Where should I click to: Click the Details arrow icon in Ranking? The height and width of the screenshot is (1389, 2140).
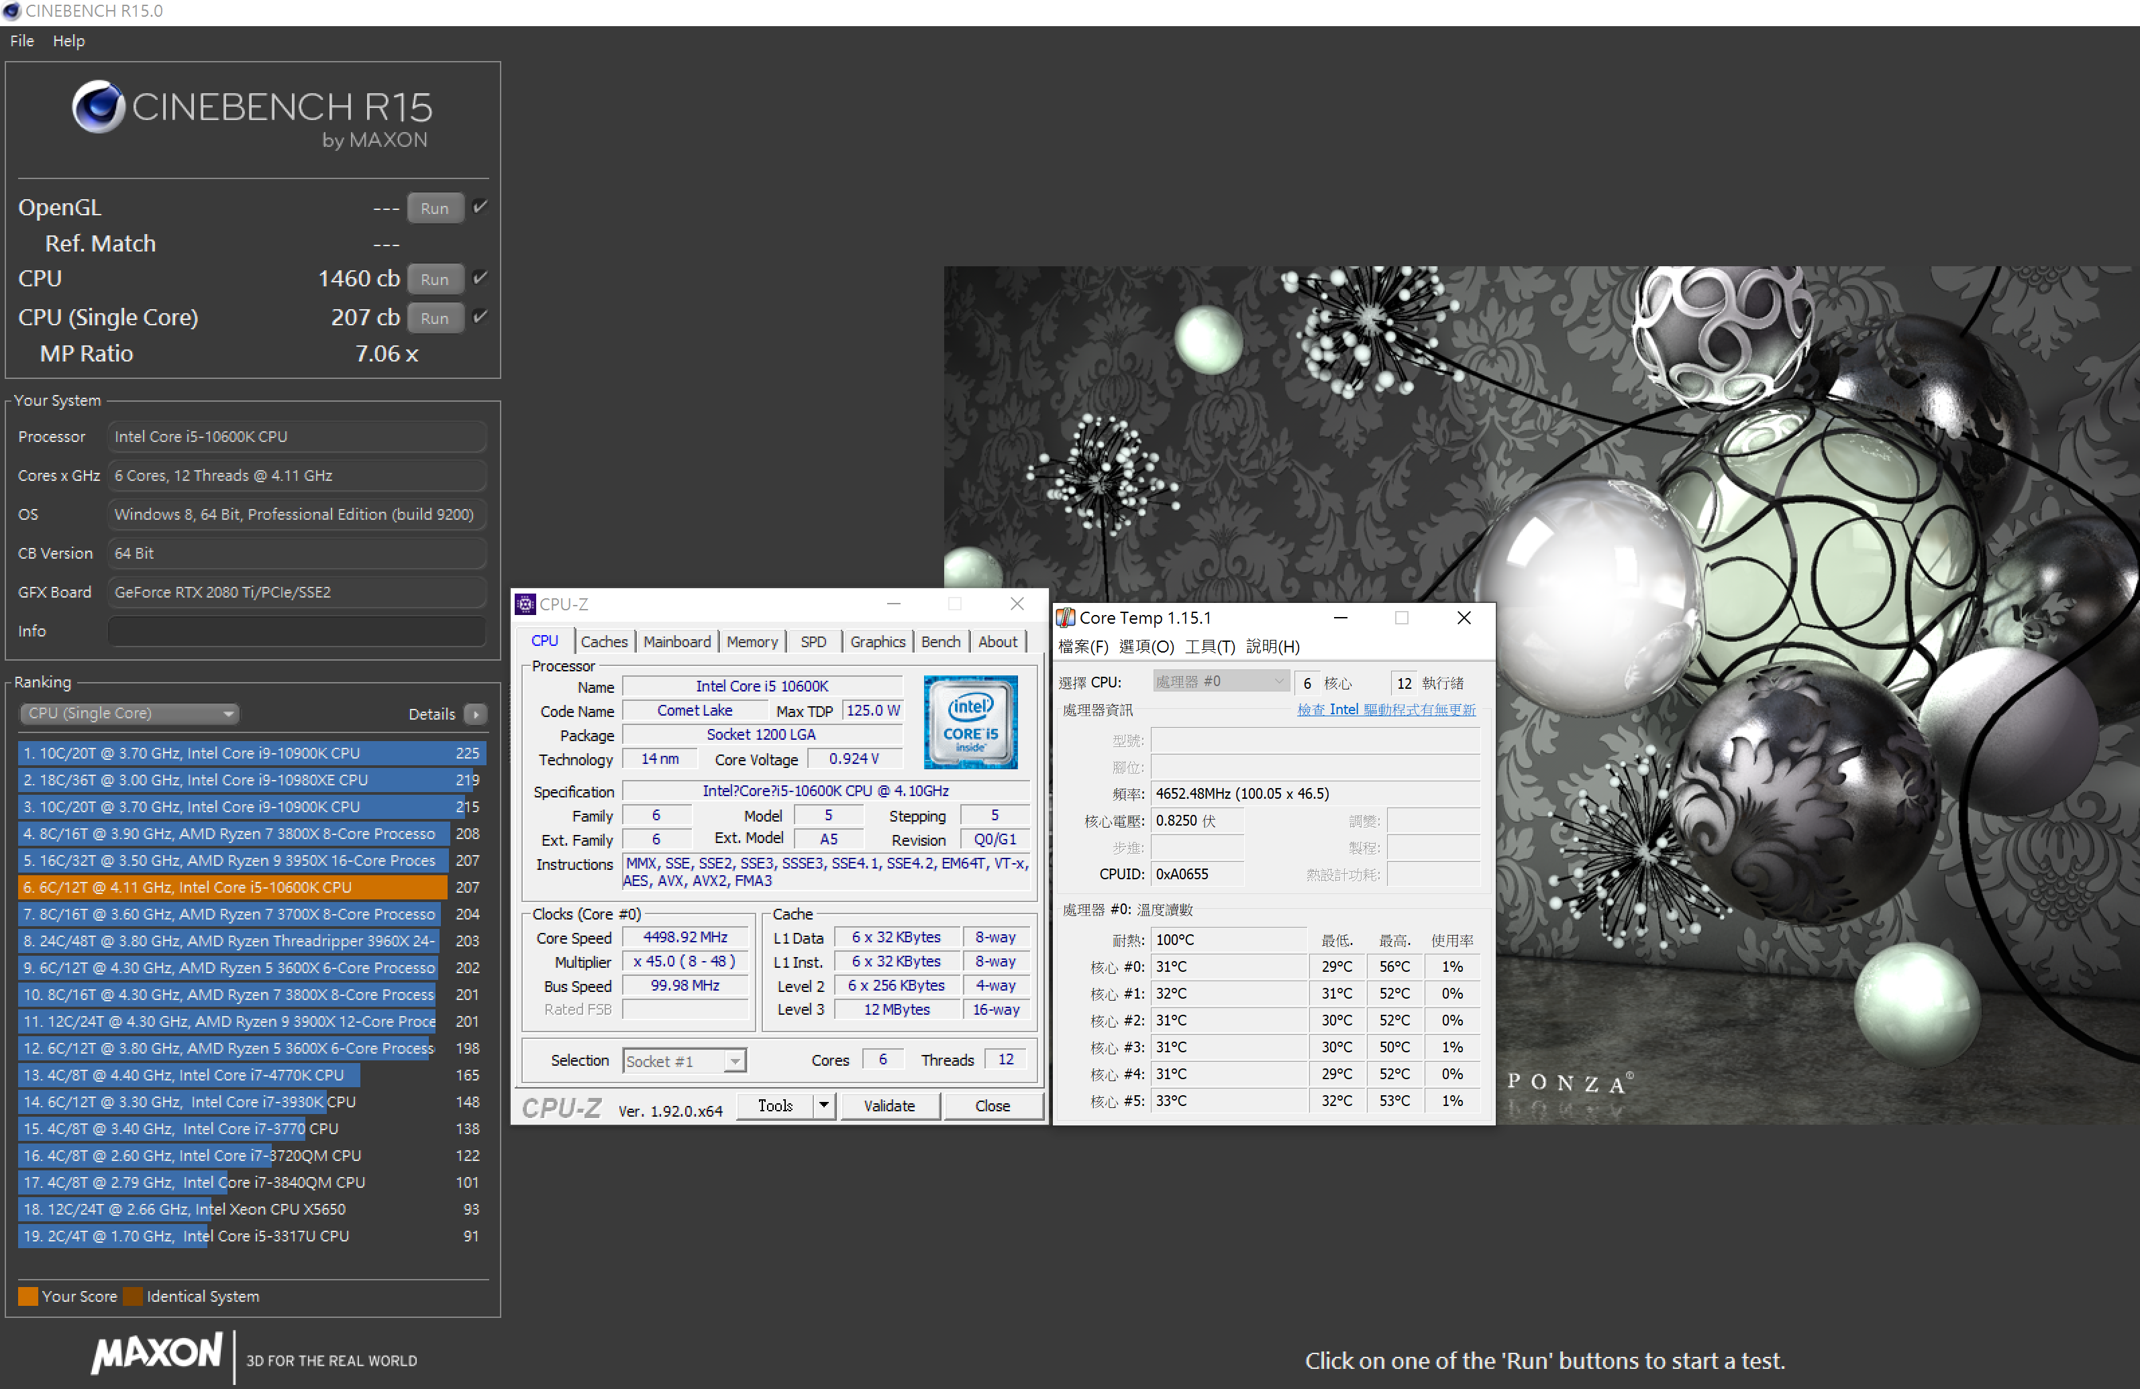[x=476, y=714]
